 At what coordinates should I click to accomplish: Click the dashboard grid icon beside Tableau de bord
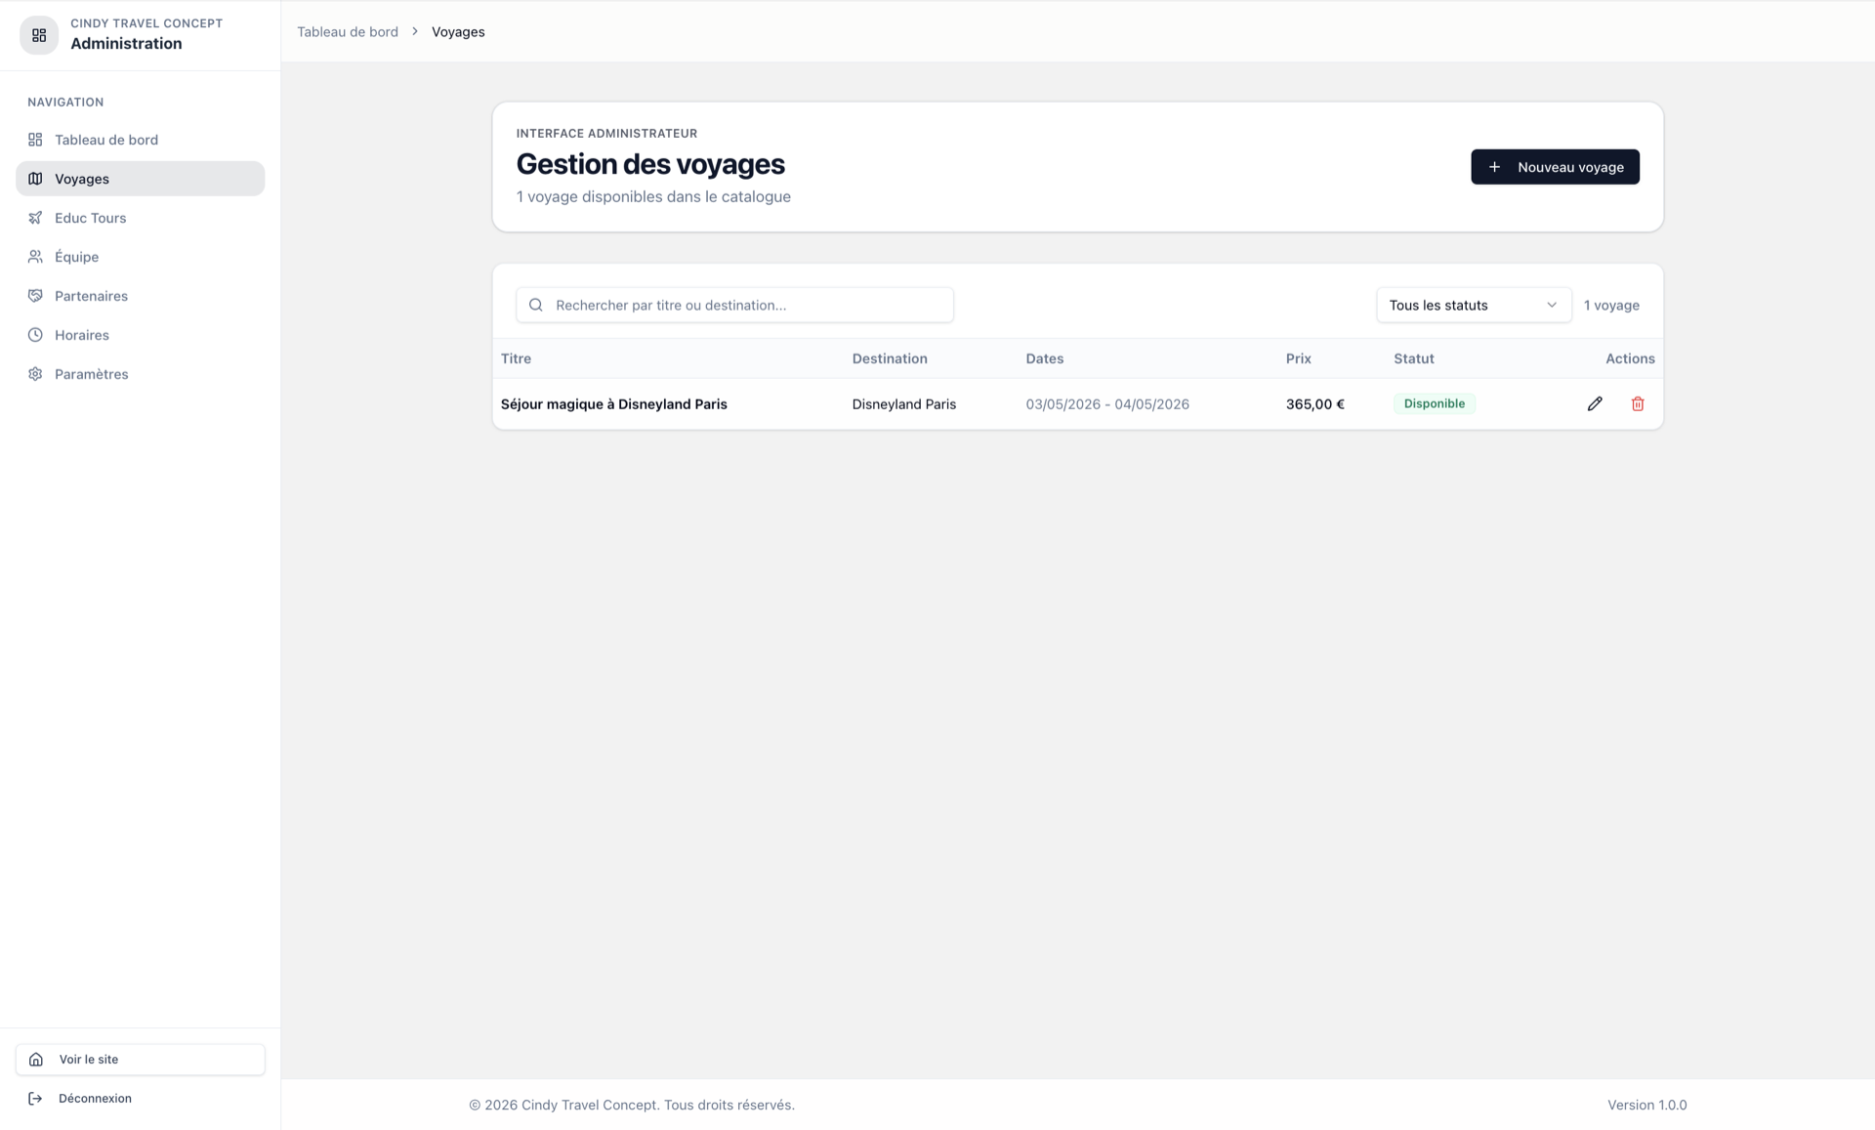[35, 140]
